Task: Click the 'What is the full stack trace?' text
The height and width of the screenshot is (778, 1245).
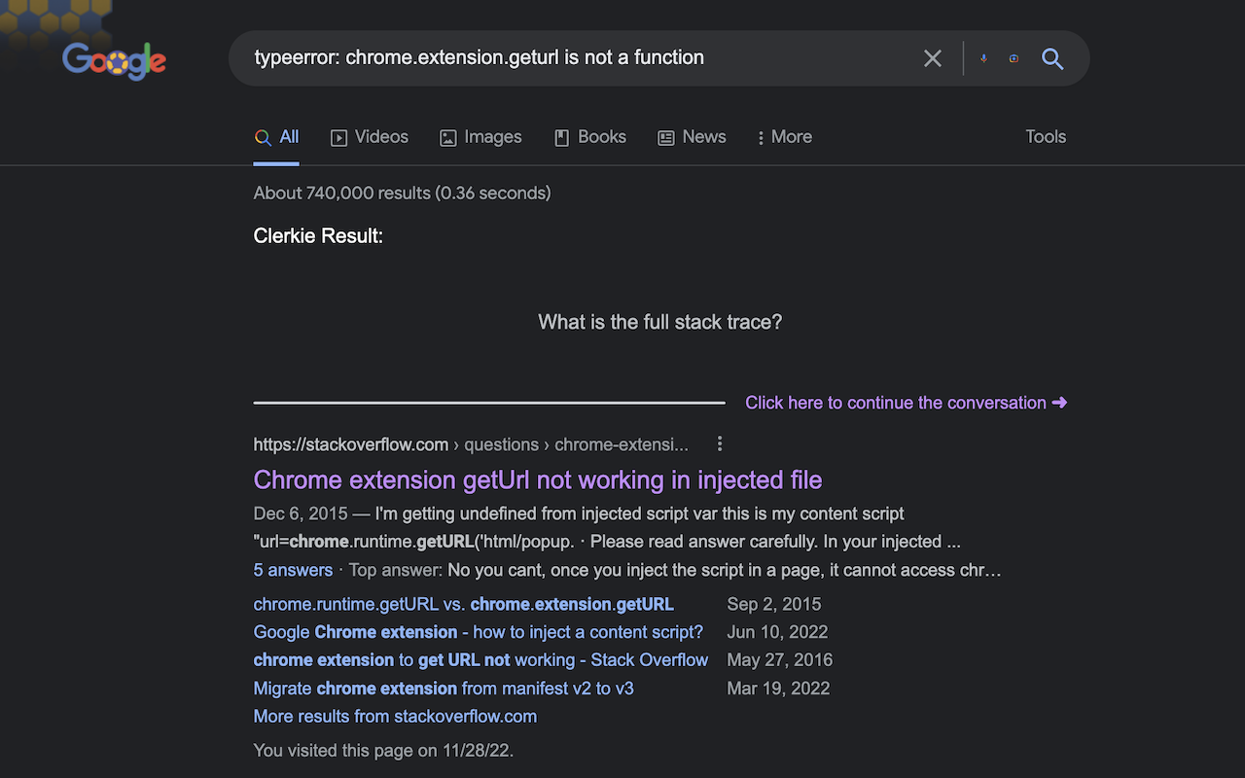Action: tap(660, 322)
